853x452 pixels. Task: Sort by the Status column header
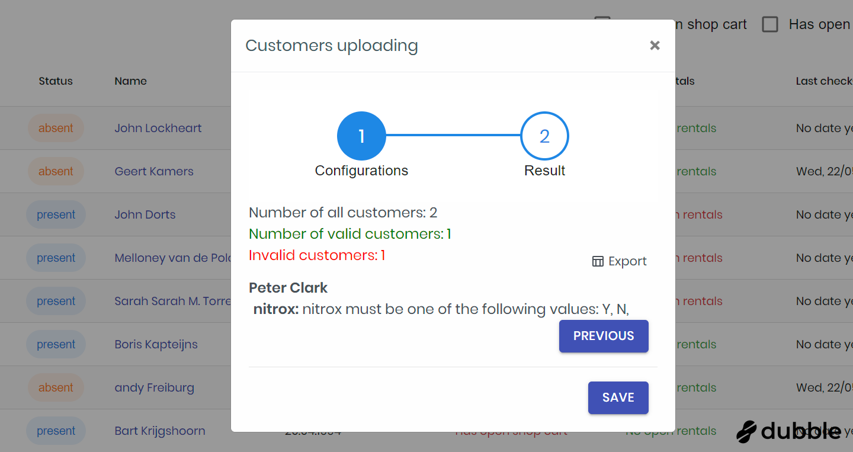coord(56,81)
